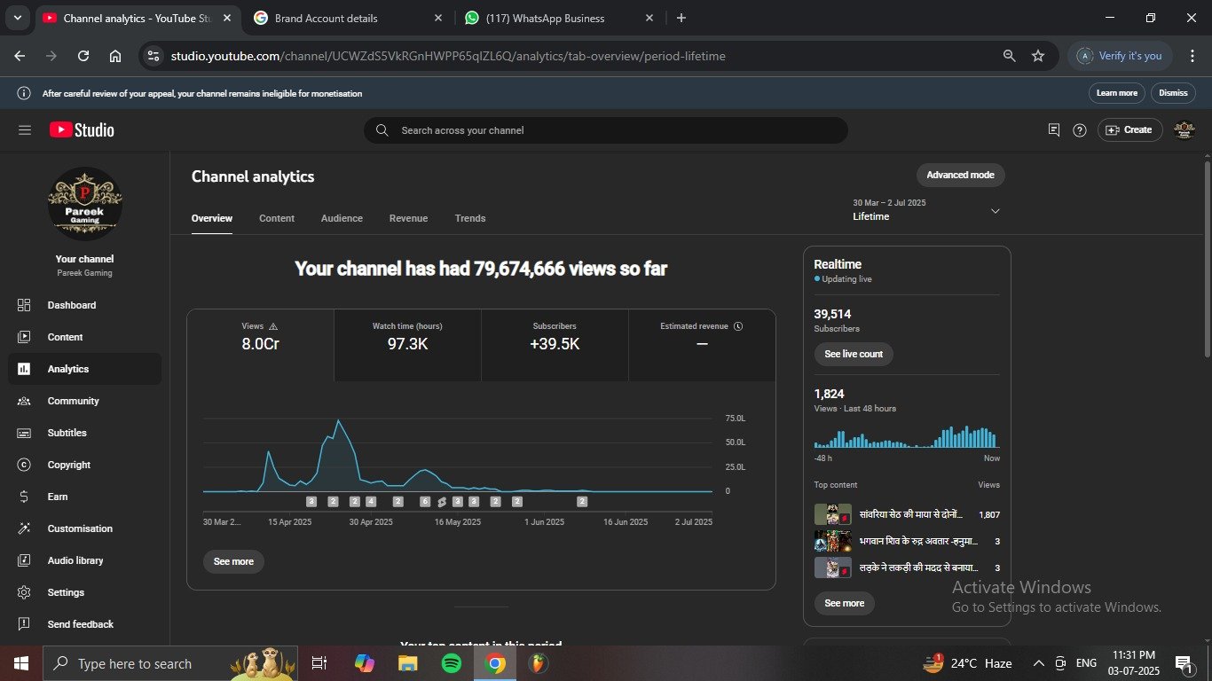Open the comments/notifications panel icon

[x=1054, y=129]
